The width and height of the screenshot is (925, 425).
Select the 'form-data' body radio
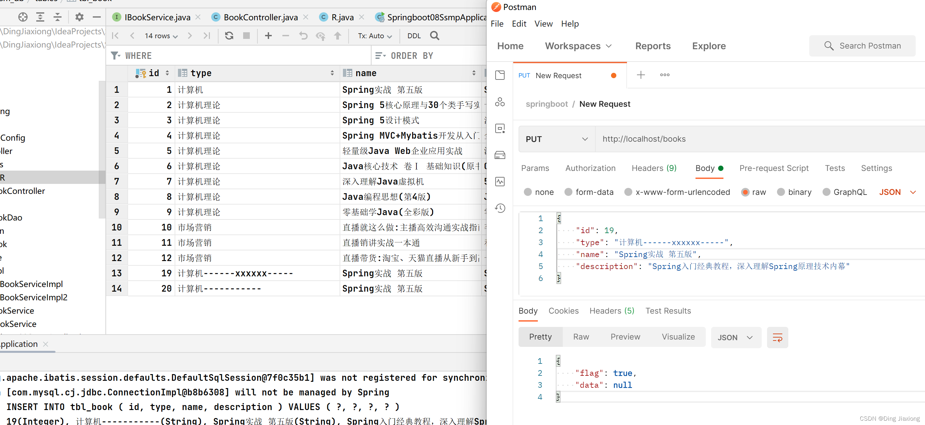tap(568, 192)
